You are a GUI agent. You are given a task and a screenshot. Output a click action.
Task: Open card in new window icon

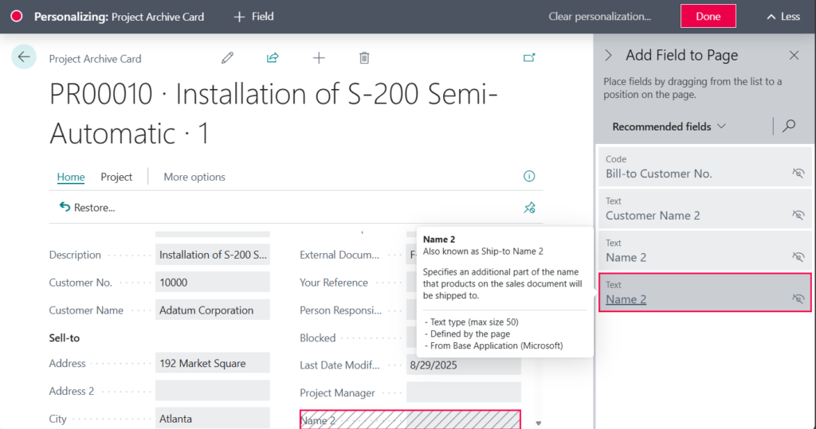point(529,57)
